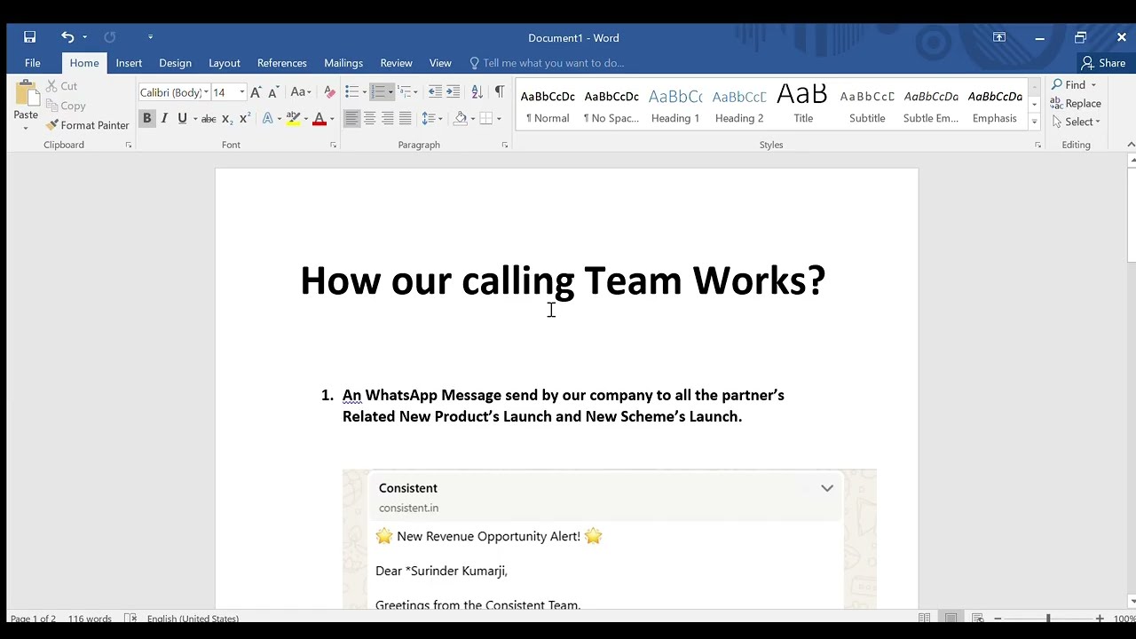The height and width of the screenshot is (639, 1136).
Task: Apply the yellow text highlight color
Action: tap(293, 118)
